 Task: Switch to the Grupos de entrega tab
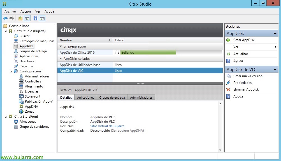click(112, 98)
